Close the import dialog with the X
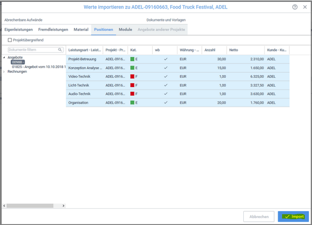 pos(305,7)
